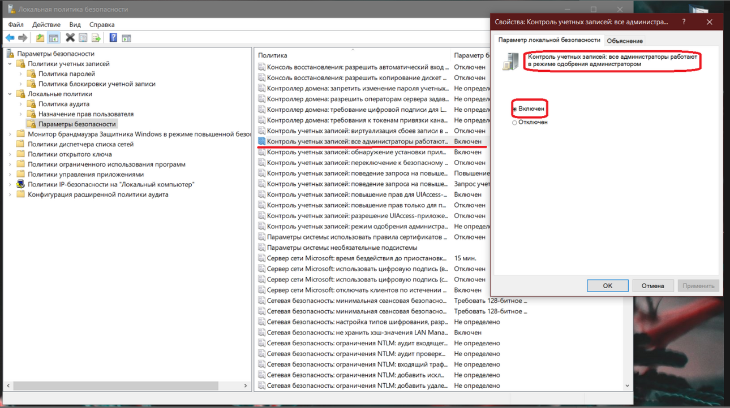Image resolution: width=730 pixels, height=408 pixels.
Task: Click the tree pane scroll right arrow
Action: point(246,386)
